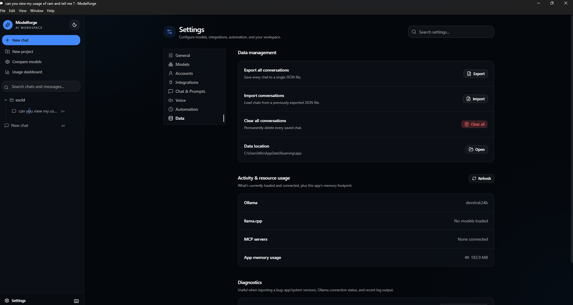573x305 pixels.
Task: Switch to Integrations settings tab
Action: pyautogui.click(x=194, y=82)
